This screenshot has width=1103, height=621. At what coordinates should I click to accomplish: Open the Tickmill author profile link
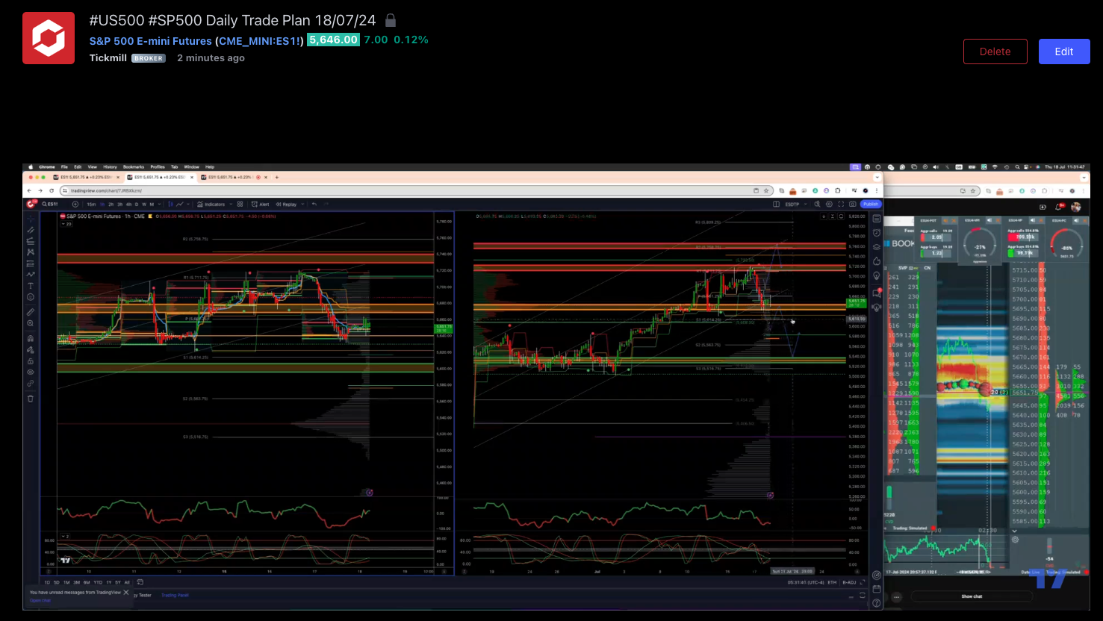pyautogui.click(x=108, y=57)
